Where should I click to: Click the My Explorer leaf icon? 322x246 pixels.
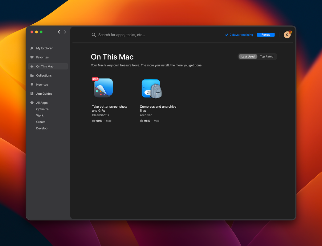coord(32,48)
